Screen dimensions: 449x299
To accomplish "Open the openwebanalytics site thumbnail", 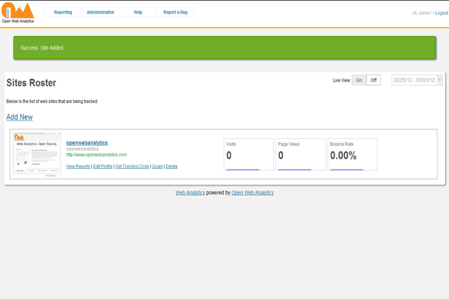I will (x=37, y=155).
